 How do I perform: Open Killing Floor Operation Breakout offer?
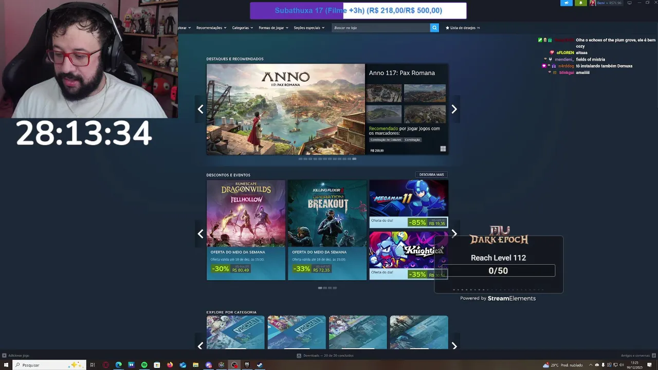pyautogui.click(x=327, y=230)
